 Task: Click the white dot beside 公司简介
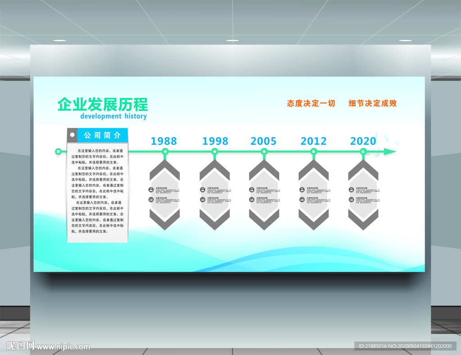pyautogui.click(x=72, y=135)
